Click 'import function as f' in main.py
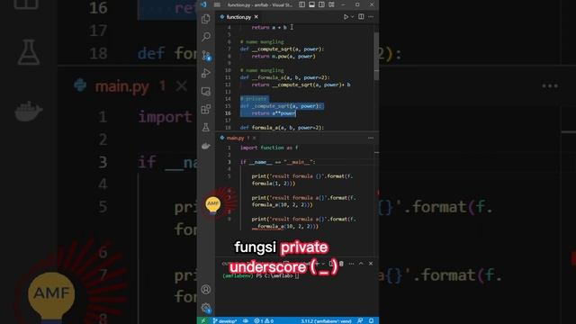Screen dimensions: 576x324 (269, 148)
